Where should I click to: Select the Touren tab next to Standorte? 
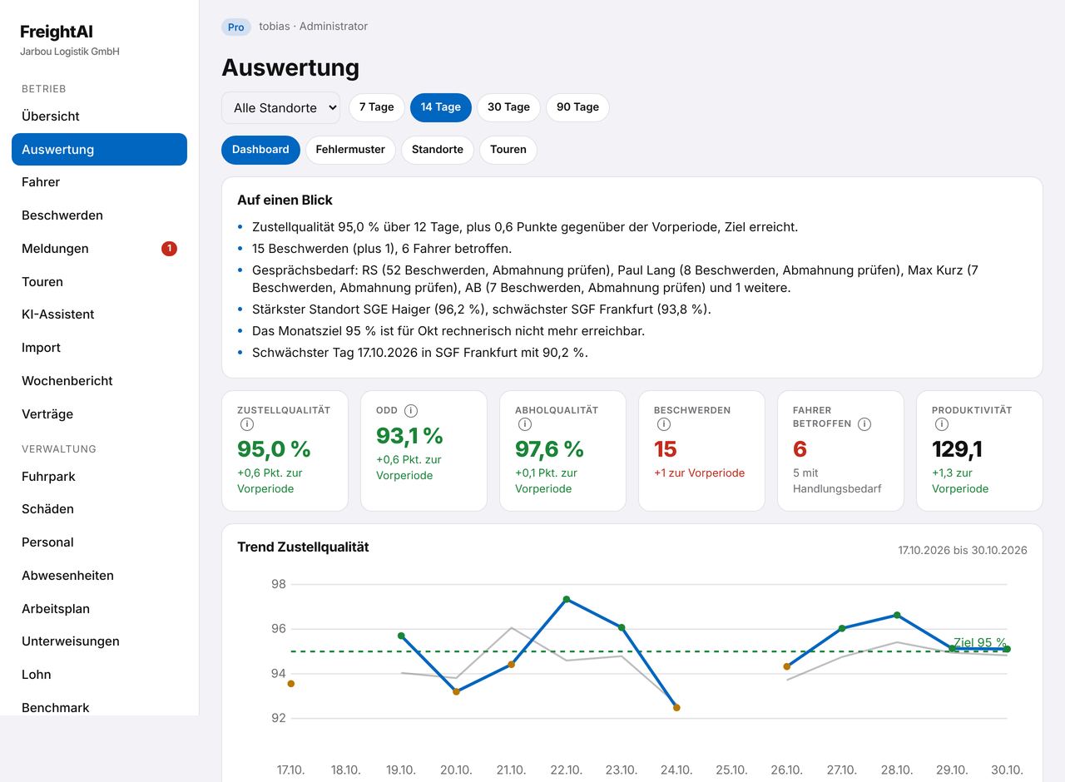pyautogui.click(x=508, y=150)
